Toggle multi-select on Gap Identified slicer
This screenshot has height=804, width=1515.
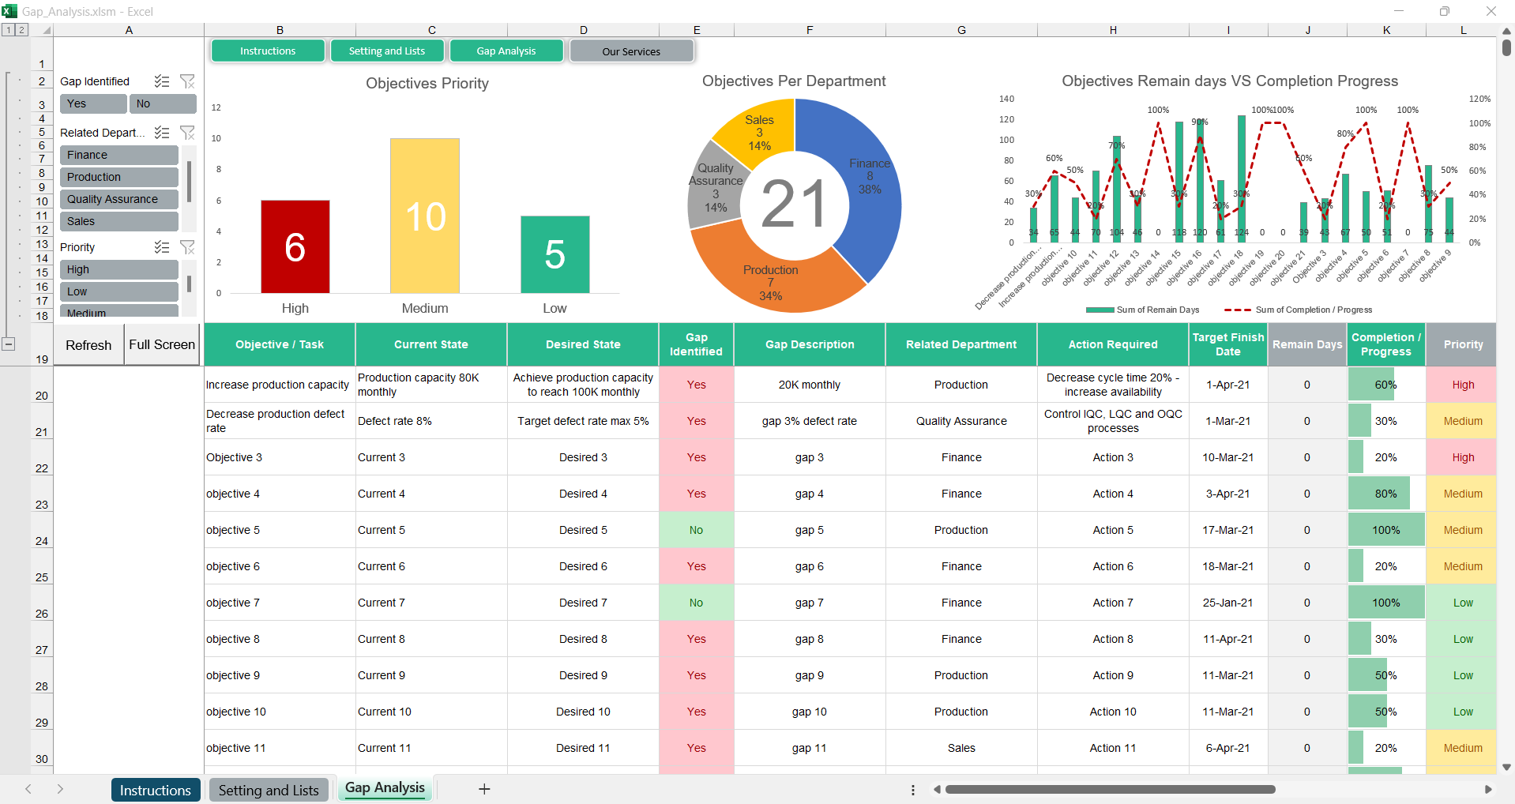162,81
